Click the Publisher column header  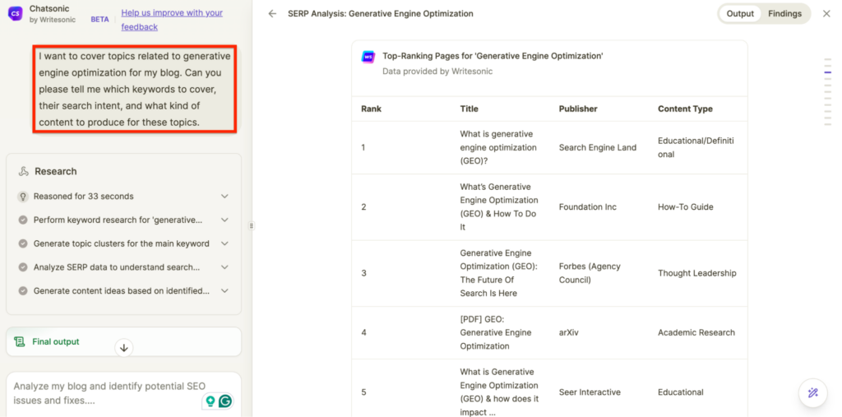[578, 109]
